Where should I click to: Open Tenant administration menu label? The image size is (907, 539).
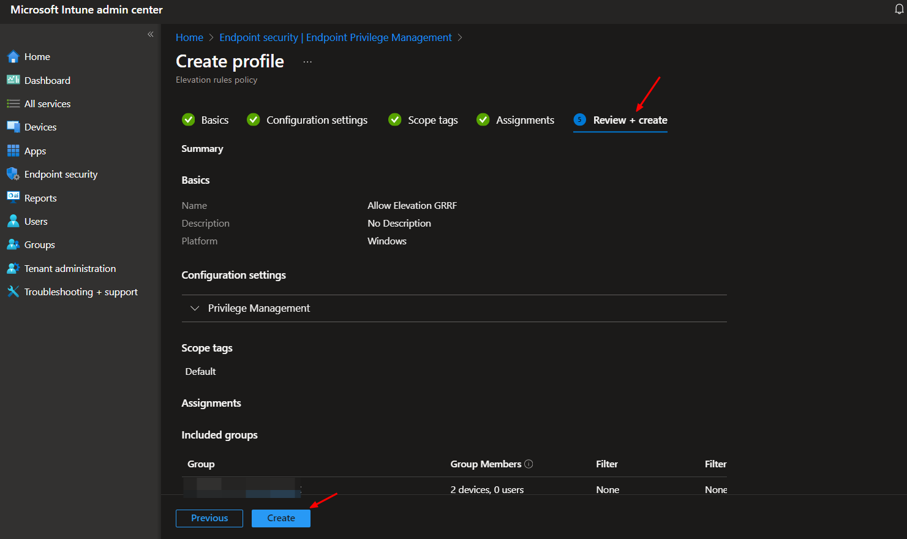[x=70, y=268]
